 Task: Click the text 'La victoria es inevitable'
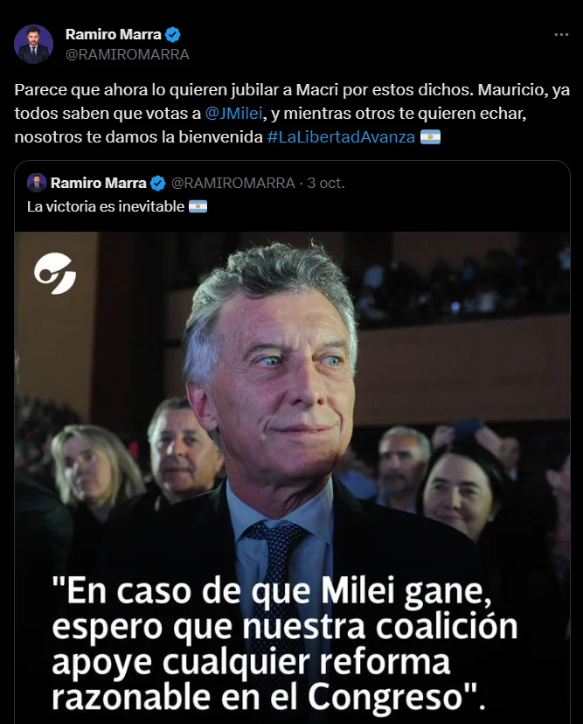tap(106, 206)
